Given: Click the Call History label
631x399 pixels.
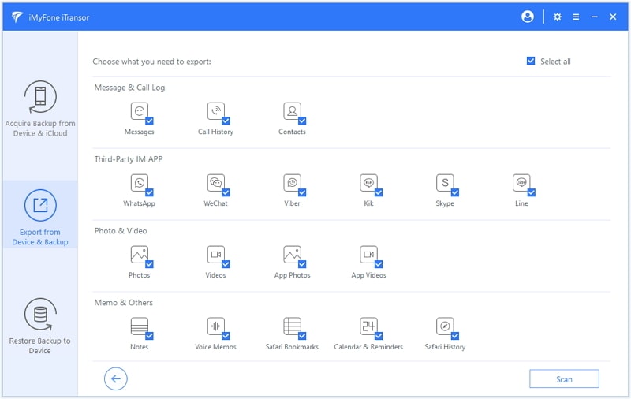Looking at the screenshot, I should tap(215, 132).
